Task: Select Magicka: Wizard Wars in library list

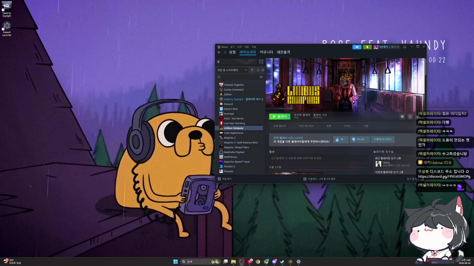Action: (241, 147)
